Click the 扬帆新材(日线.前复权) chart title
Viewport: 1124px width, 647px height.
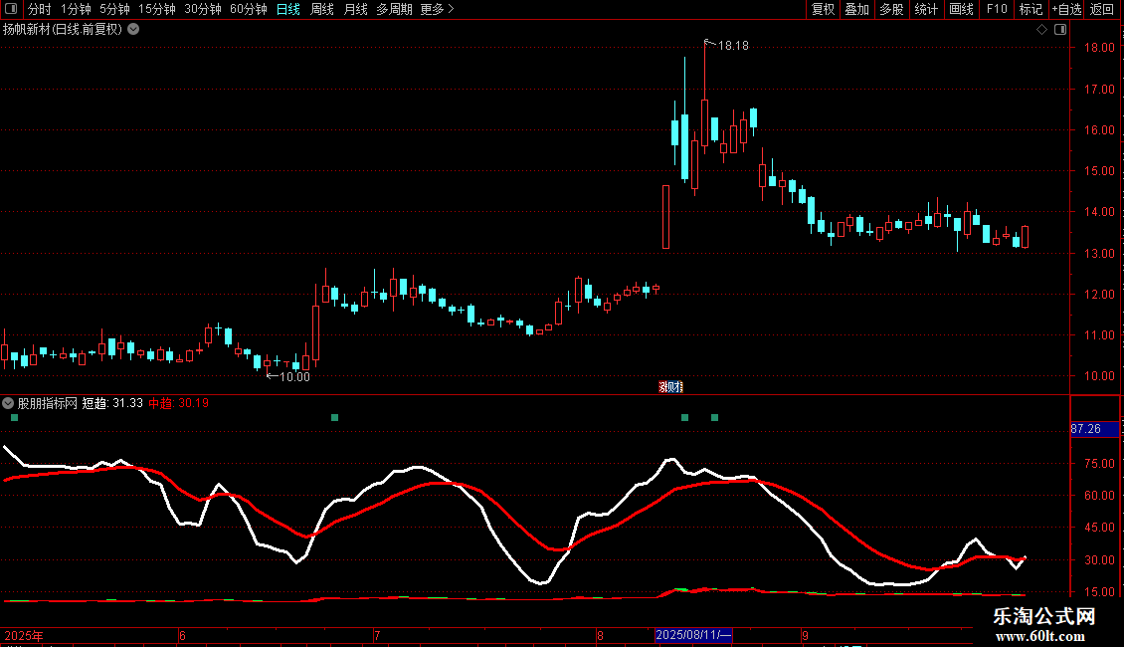(x=63, y=30)
